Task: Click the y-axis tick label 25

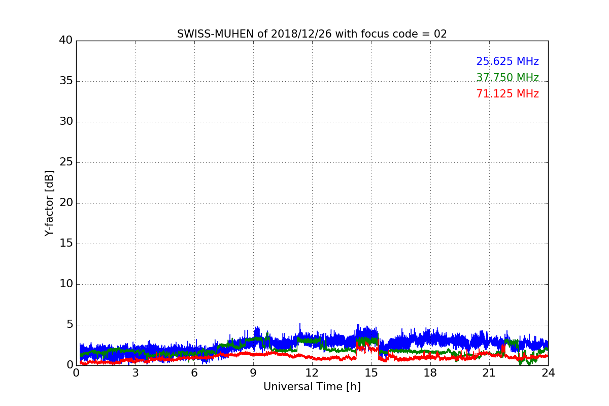Action: 66,162
